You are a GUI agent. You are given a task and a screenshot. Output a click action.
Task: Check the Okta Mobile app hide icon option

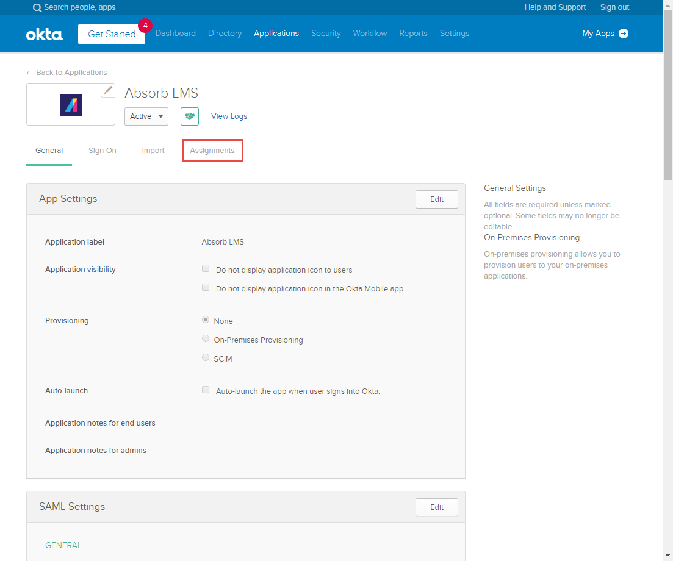tap(206, 288)
